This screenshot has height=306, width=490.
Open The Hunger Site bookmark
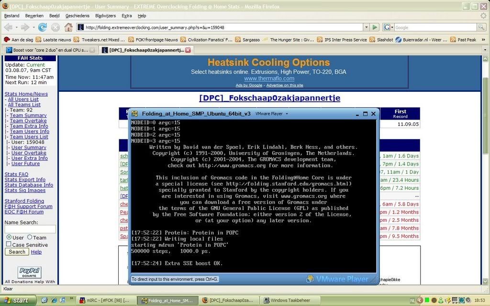pyautogui.click(x=289, y=40)
